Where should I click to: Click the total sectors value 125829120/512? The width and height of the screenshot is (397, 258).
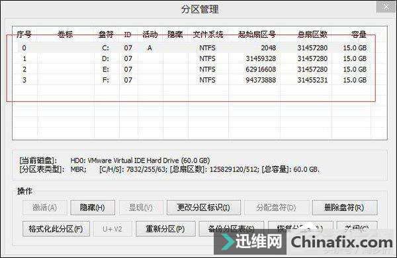(234, 169)
